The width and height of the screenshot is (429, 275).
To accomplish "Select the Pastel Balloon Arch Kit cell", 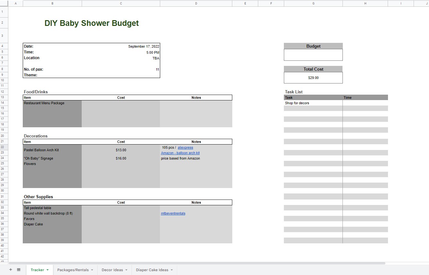I will [52, 150].
